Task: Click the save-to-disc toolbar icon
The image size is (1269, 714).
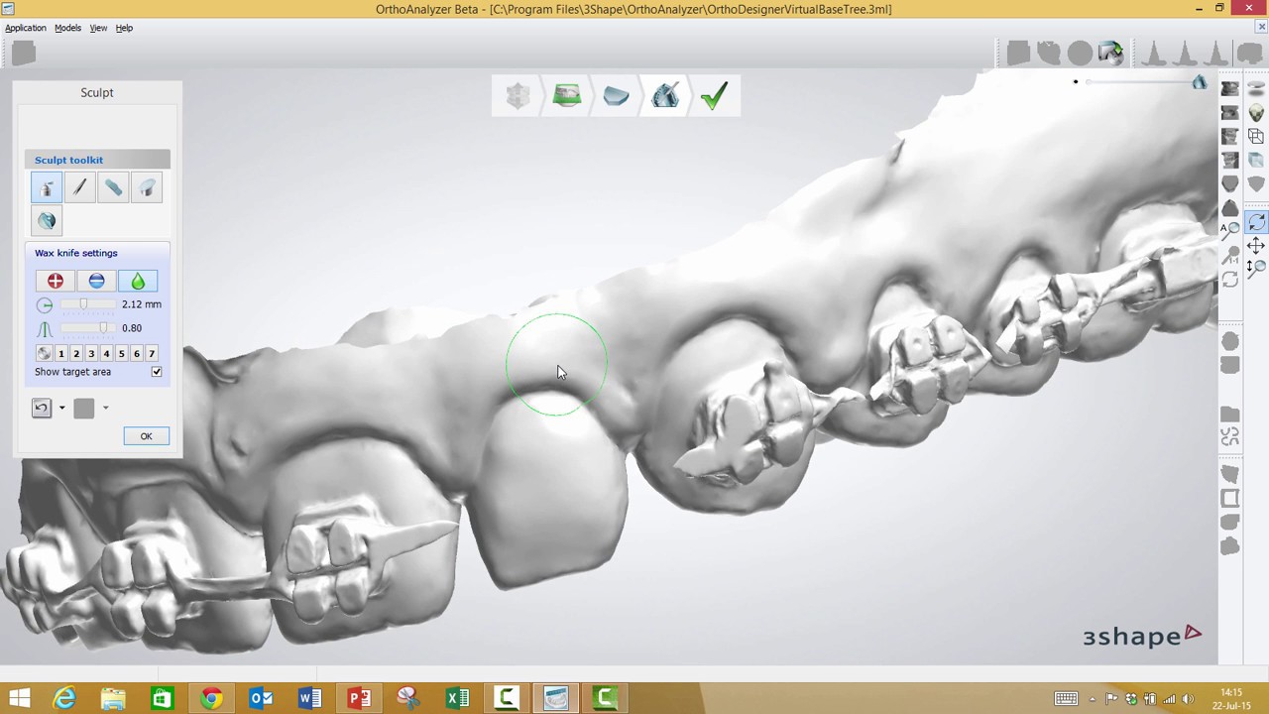Action: click(x=1110, y=53)
